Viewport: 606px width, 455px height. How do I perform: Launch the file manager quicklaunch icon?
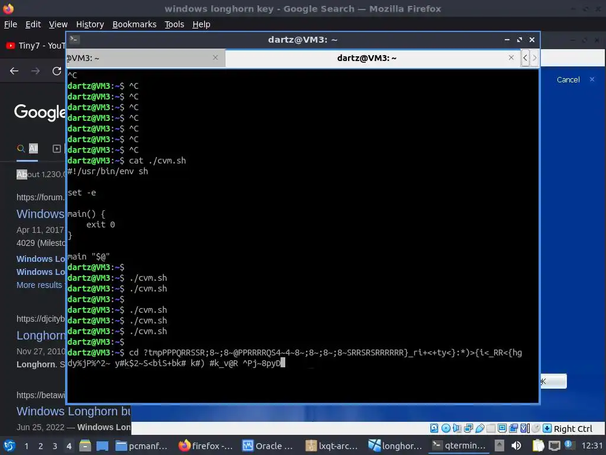point(85,446)
